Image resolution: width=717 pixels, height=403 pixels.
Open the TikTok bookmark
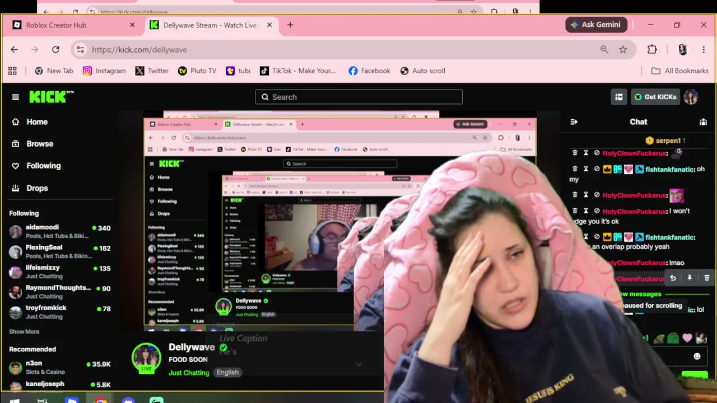297,71
